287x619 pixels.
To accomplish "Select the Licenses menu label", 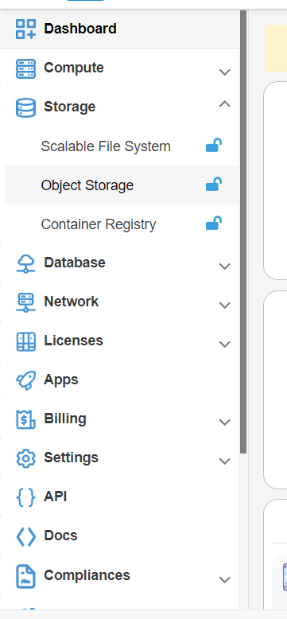I will [73, 341].
